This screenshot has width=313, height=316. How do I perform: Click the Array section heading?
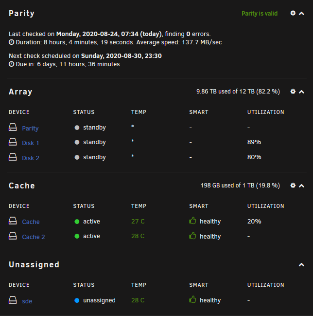20,92
